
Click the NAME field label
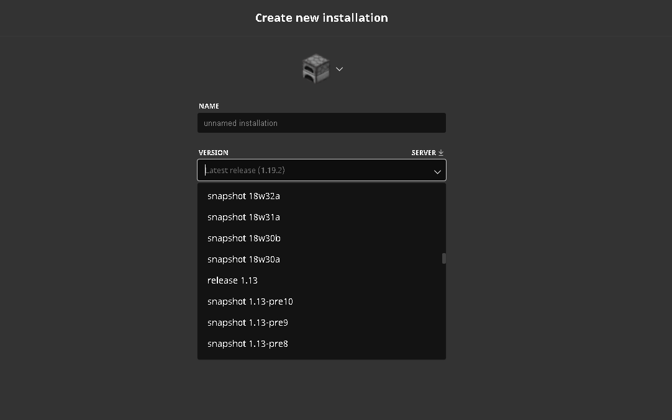(209, 106)
